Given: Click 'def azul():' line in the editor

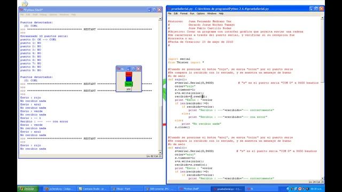Looking at the screenshot, I should click(x=177, y=148).
